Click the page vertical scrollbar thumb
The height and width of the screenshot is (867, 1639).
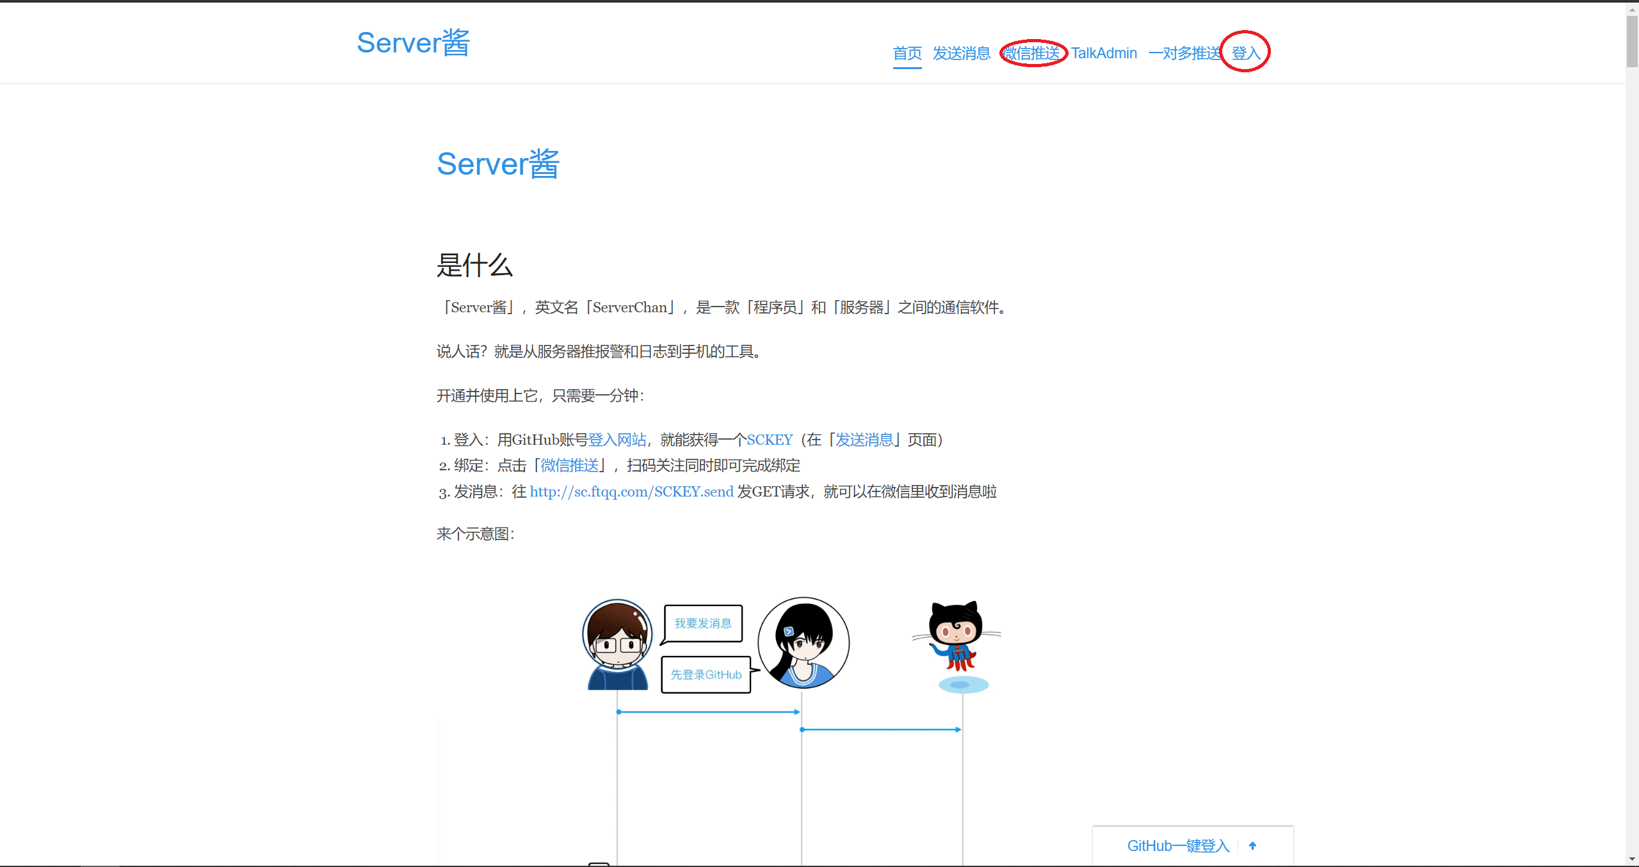tap(1632, 42)
